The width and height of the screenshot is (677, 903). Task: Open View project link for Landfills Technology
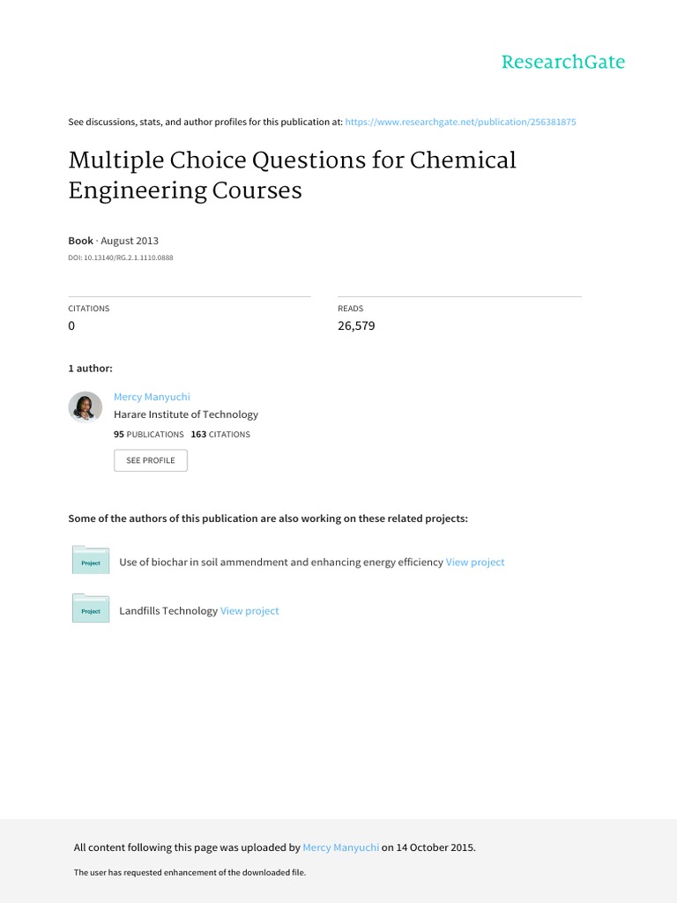(249, 610)
